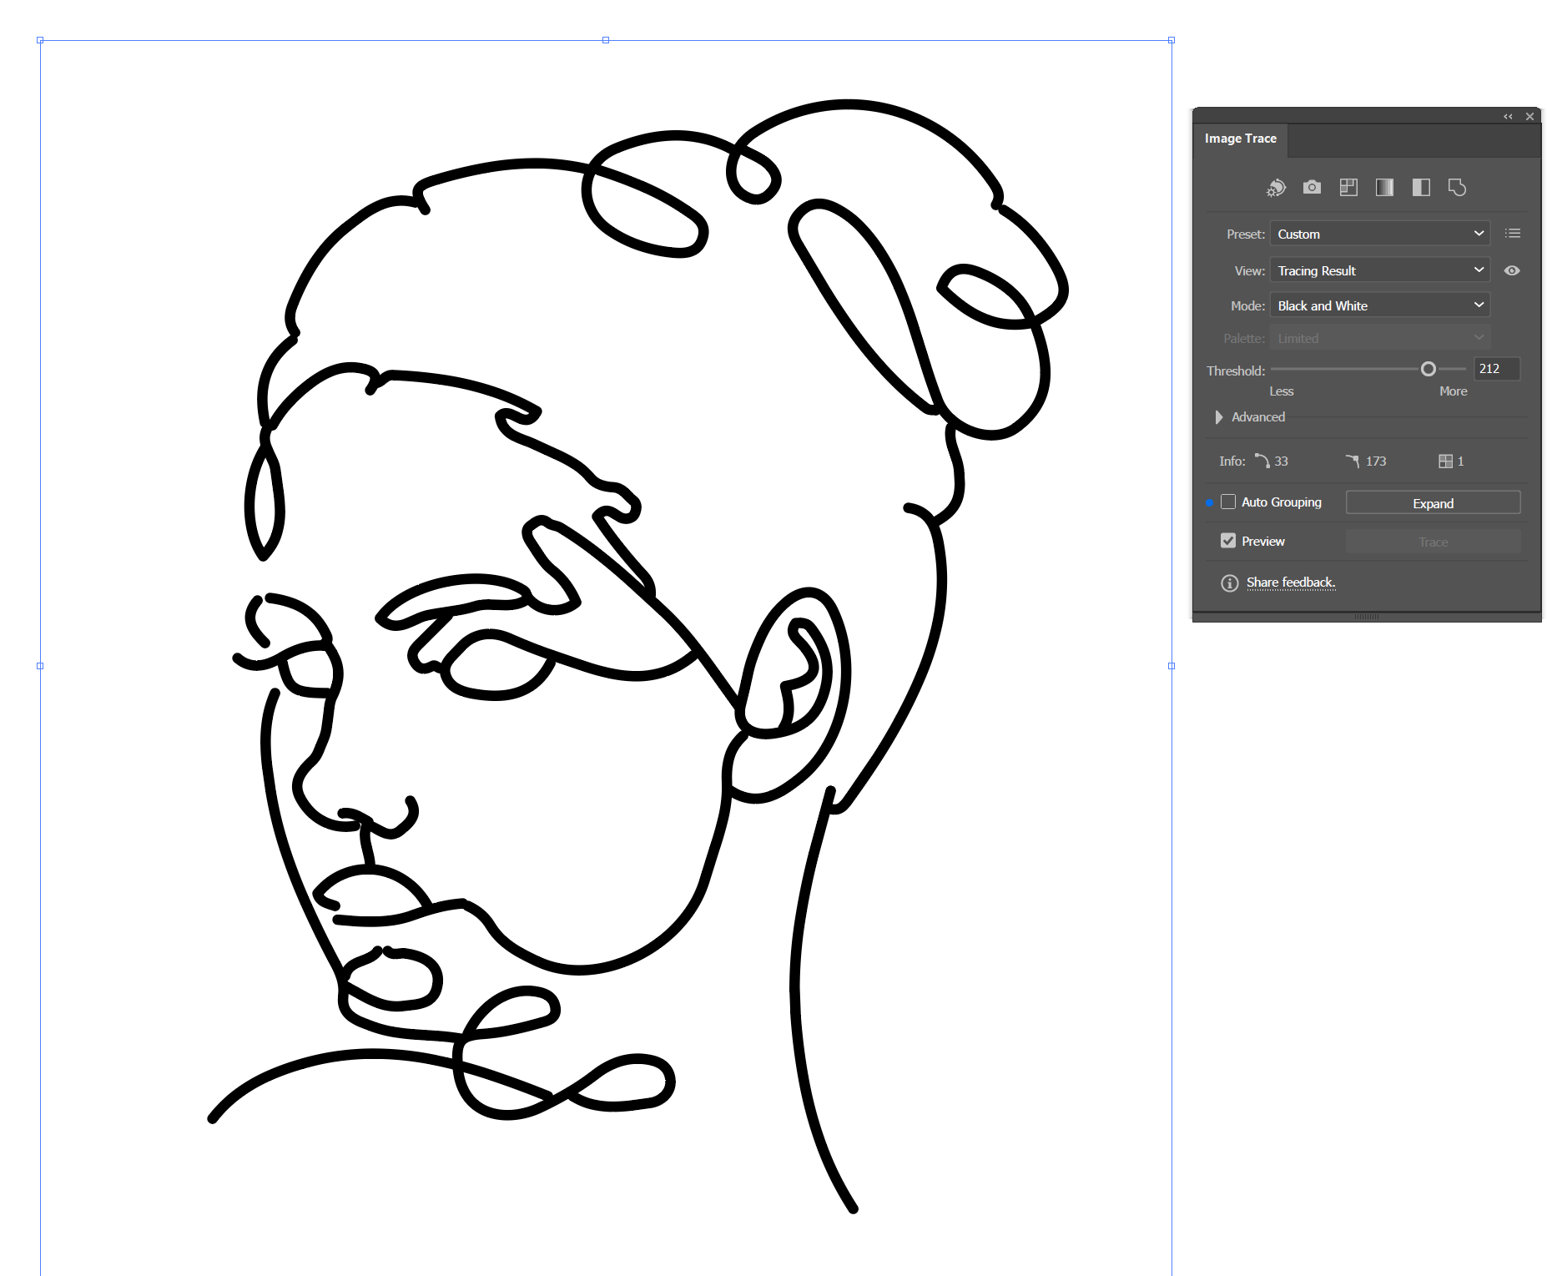
Task: Open the Share feedback link
Action: tap(1291, 583)
